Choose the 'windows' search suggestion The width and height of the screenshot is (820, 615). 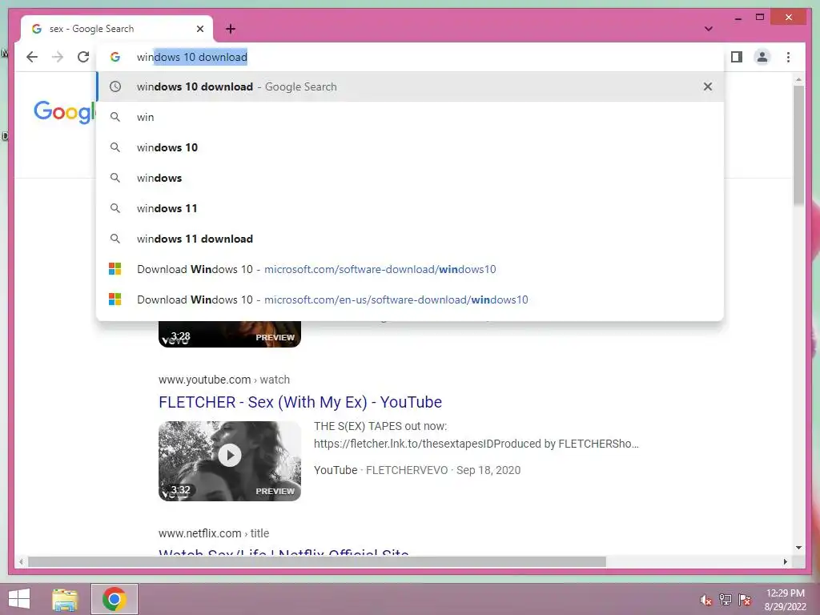(x=410, y=178)
